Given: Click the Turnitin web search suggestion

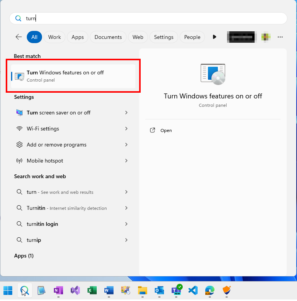Looking at the screenshot, I should 67,208.
